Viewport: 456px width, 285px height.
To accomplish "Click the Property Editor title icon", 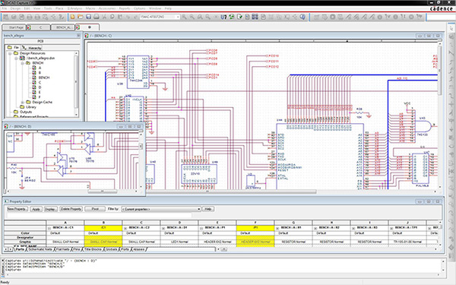I will [x=6, y=201].
